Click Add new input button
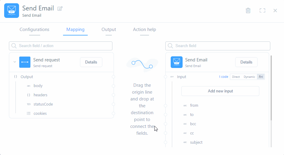 (220, 91)
